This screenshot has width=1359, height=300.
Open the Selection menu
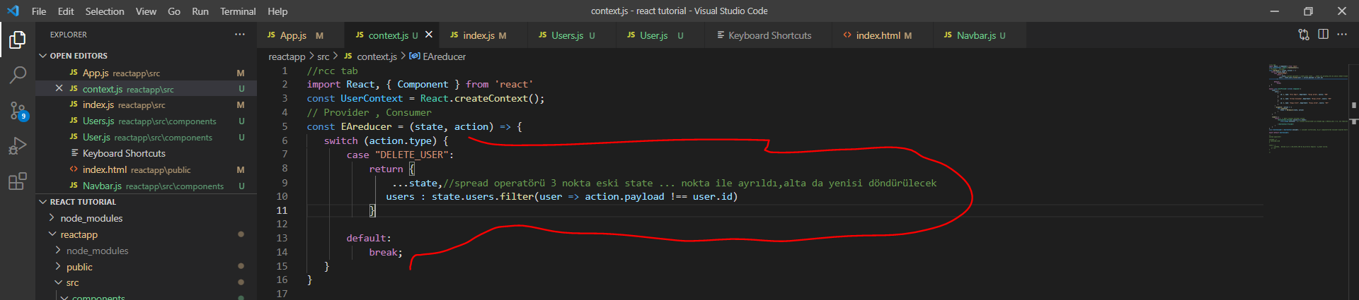[105, 11]
